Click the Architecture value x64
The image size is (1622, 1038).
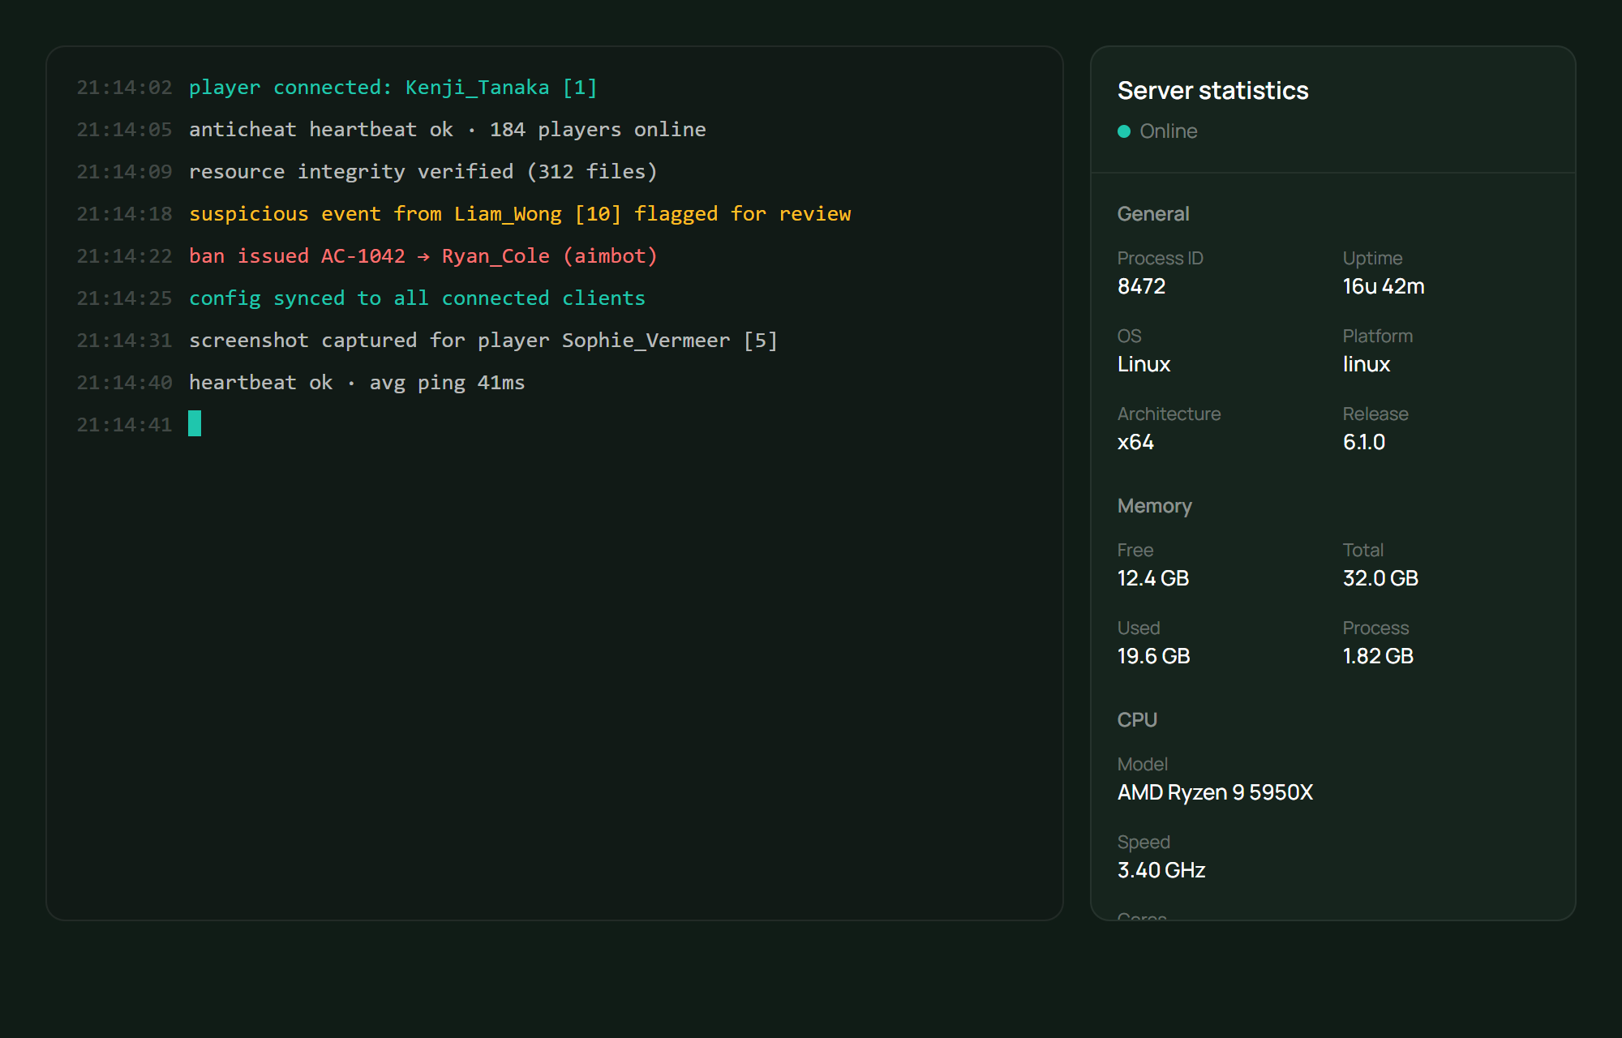(1135, 442)
